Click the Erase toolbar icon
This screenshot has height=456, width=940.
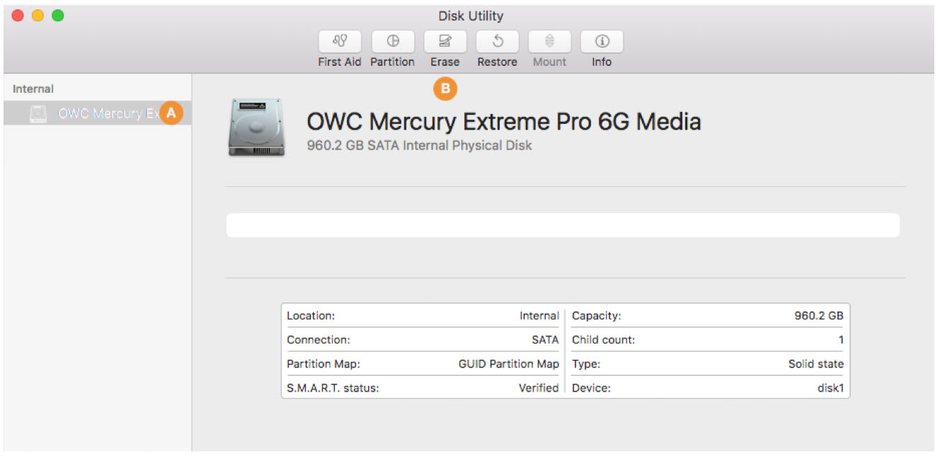point(445,42)
